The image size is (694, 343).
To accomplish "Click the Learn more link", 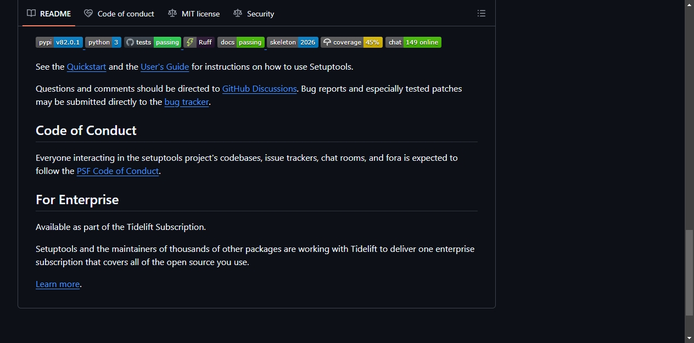I will pos(58,284).
